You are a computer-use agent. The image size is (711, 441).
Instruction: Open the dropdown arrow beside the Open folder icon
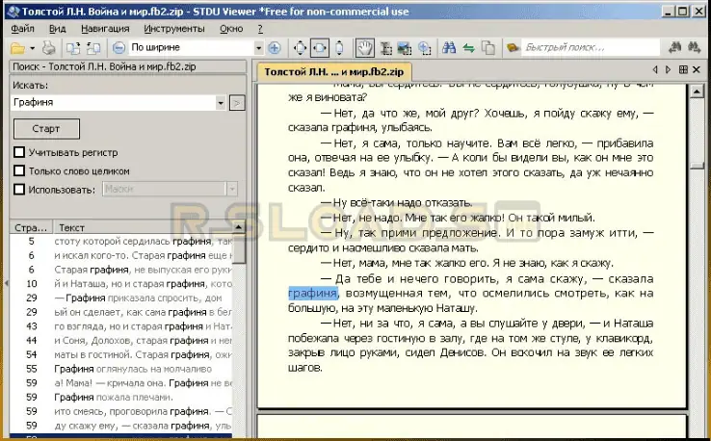32,48
